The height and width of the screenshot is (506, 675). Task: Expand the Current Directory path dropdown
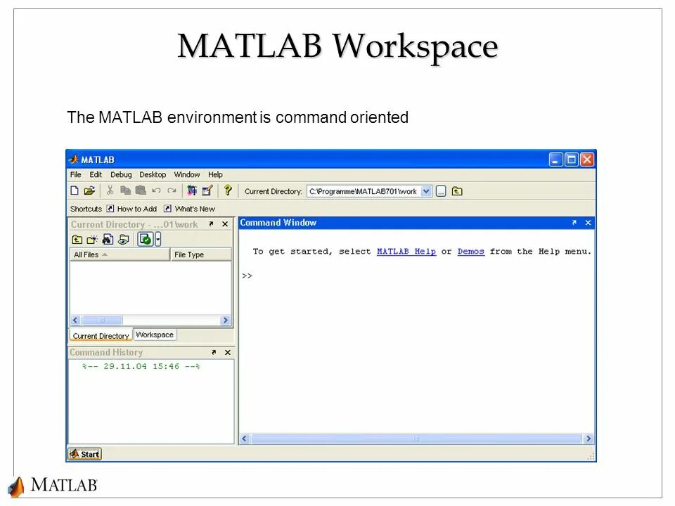(427, 190)
